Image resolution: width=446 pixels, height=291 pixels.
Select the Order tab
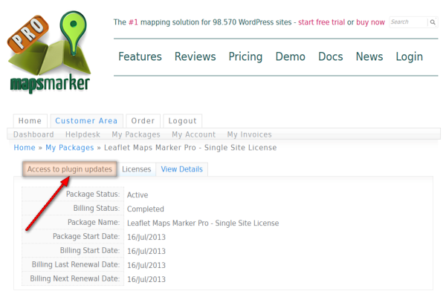[x=143, y=121]
